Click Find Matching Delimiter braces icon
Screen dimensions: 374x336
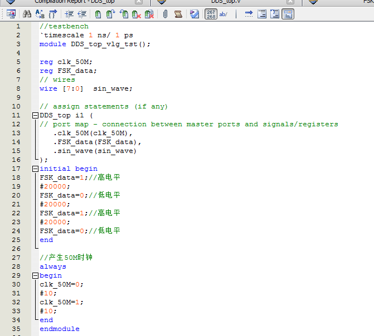53,14
